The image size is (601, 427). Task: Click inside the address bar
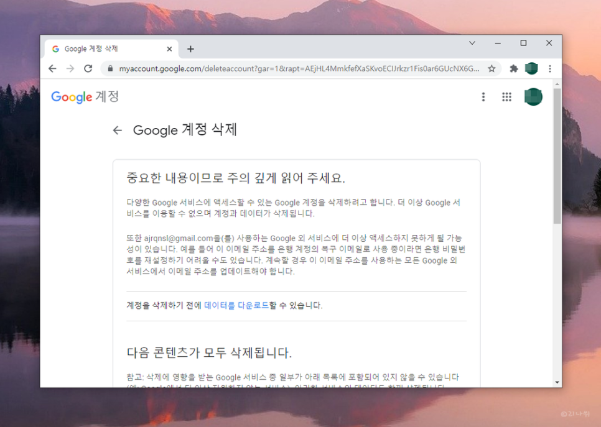280,69
